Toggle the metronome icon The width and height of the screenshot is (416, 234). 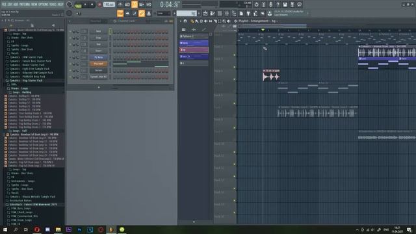coord(120,5)
